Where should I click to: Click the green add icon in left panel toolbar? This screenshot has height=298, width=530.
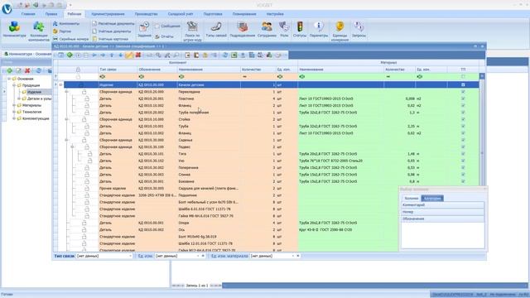[x=9, y=70]
